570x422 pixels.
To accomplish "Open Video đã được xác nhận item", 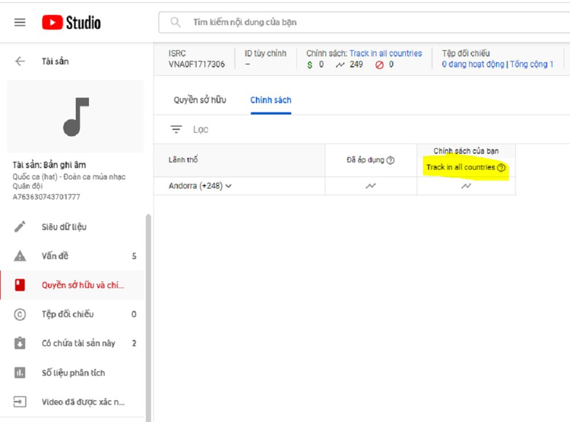I will pyautogui.click(x=82, y=402).
